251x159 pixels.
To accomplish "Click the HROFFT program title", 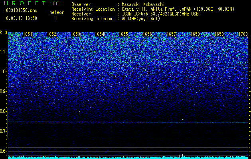I will 25,3.
